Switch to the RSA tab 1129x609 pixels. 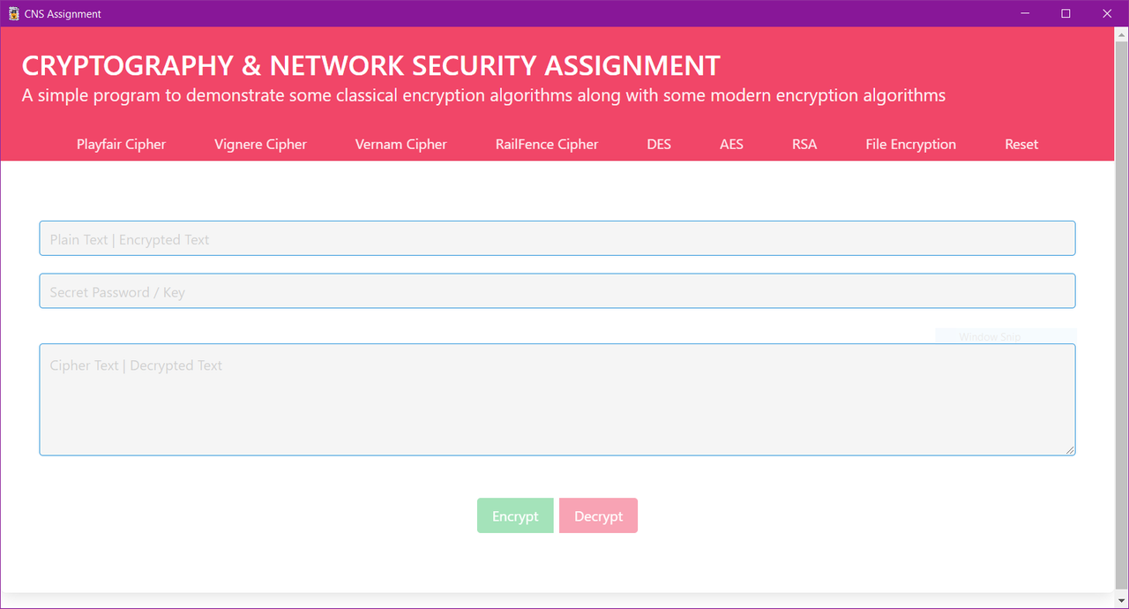[x=804, y=144]
